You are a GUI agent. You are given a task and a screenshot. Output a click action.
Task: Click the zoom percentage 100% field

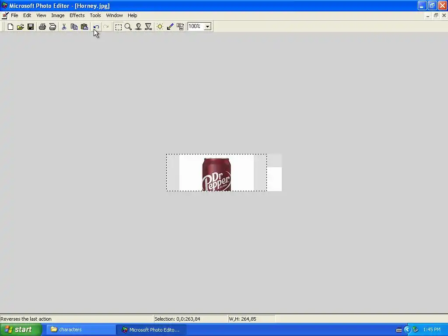click(x=196, y=26)
